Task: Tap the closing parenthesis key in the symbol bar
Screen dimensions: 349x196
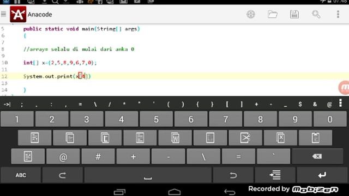Action: [183, 104]
